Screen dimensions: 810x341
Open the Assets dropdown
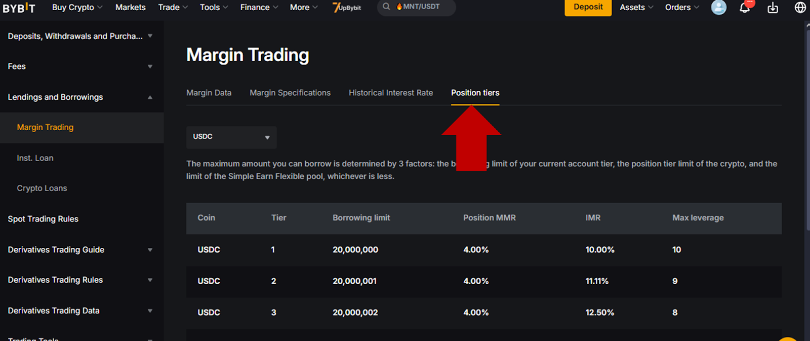click(x=636, y=7)
